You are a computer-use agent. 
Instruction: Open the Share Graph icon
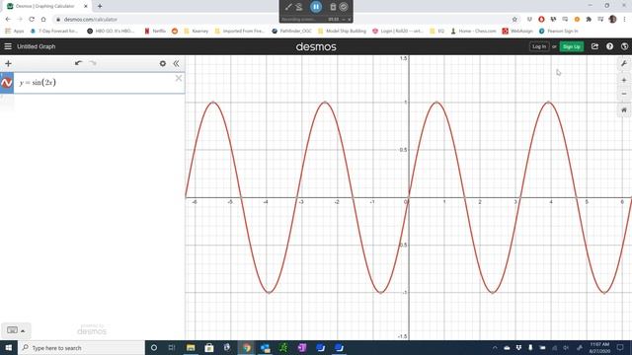pos(594,46)
